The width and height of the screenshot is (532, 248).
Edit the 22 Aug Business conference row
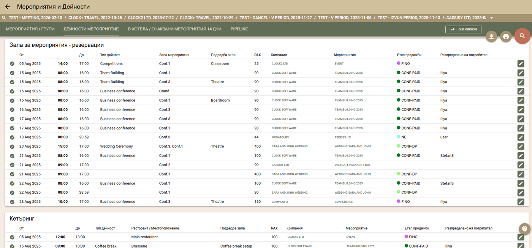521,183
